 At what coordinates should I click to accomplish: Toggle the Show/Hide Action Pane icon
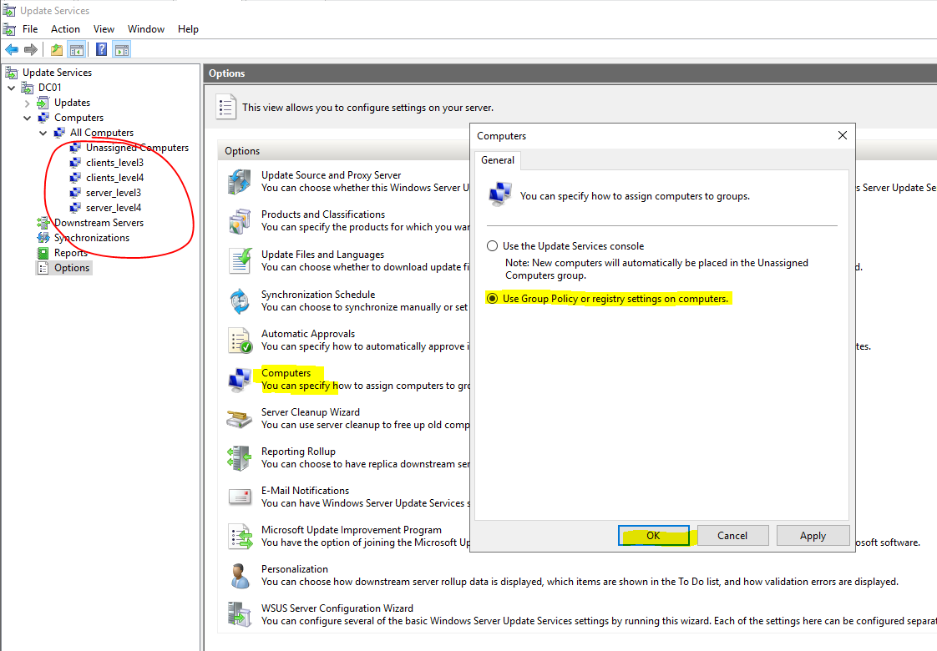(121, 49)
